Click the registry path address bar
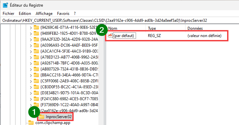This screenshot has height=125, width=239. click(x=119, y=21)
